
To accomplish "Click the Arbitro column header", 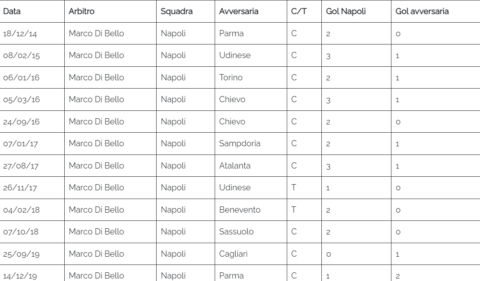I will click(x=82, y=12).
